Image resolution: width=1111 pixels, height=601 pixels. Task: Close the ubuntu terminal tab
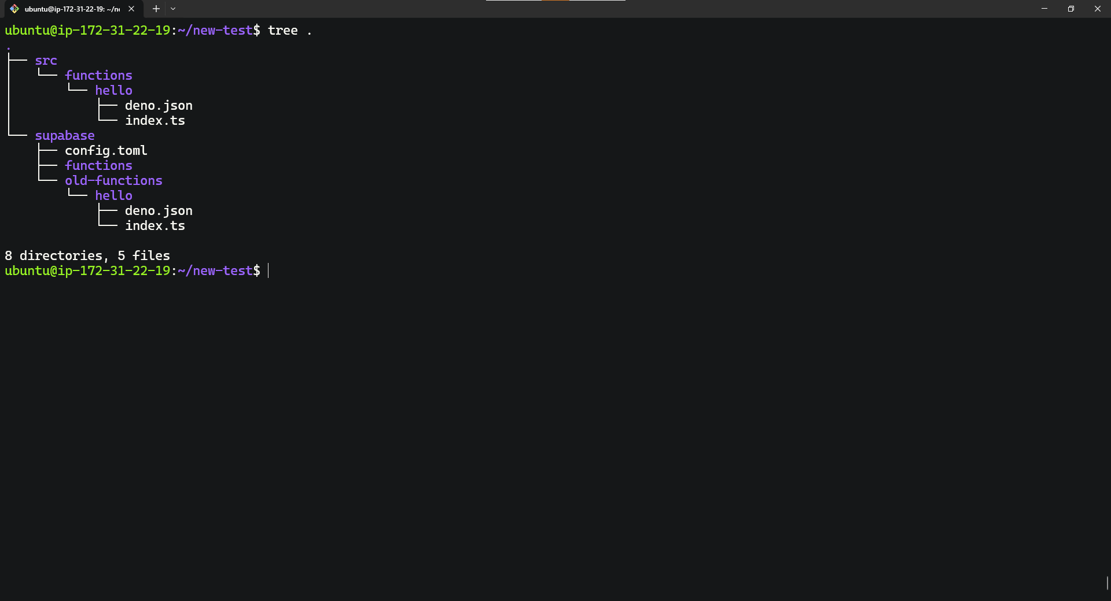(x=131, y=9)
